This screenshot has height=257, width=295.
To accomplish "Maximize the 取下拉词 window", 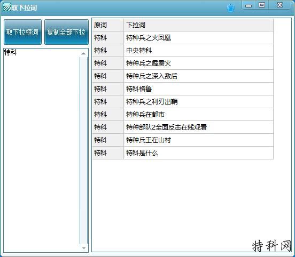I will [x=262, y=5].
